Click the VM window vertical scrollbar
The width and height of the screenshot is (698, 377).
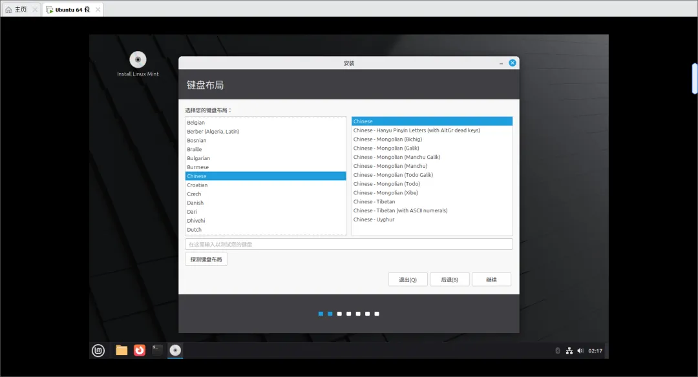[x=694, y=79]
